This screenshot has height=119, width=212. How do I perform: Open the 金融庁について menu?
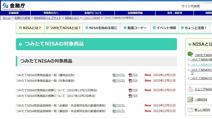point(93,13)
